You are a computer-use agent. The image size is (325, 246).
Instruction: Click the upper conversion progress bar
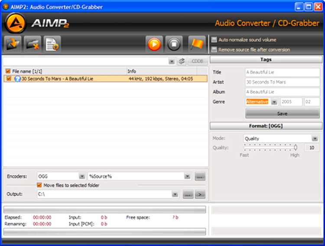104,209
